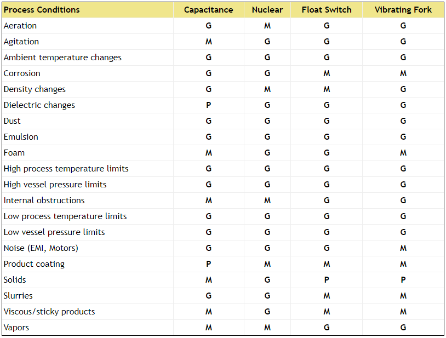
Task: Select the Product coating row label
Action: coord(35,264)
